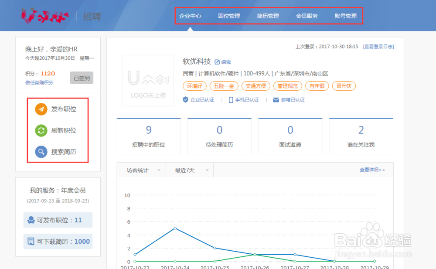The height and width of the screenshot is (269, 436).
Task: Click 可发布职位：11 box
Action: tap(58, 220)
